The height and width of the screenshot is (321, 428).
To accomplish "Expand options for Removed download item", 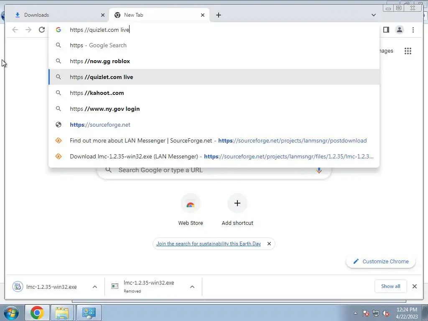I will tap(192, 287).
